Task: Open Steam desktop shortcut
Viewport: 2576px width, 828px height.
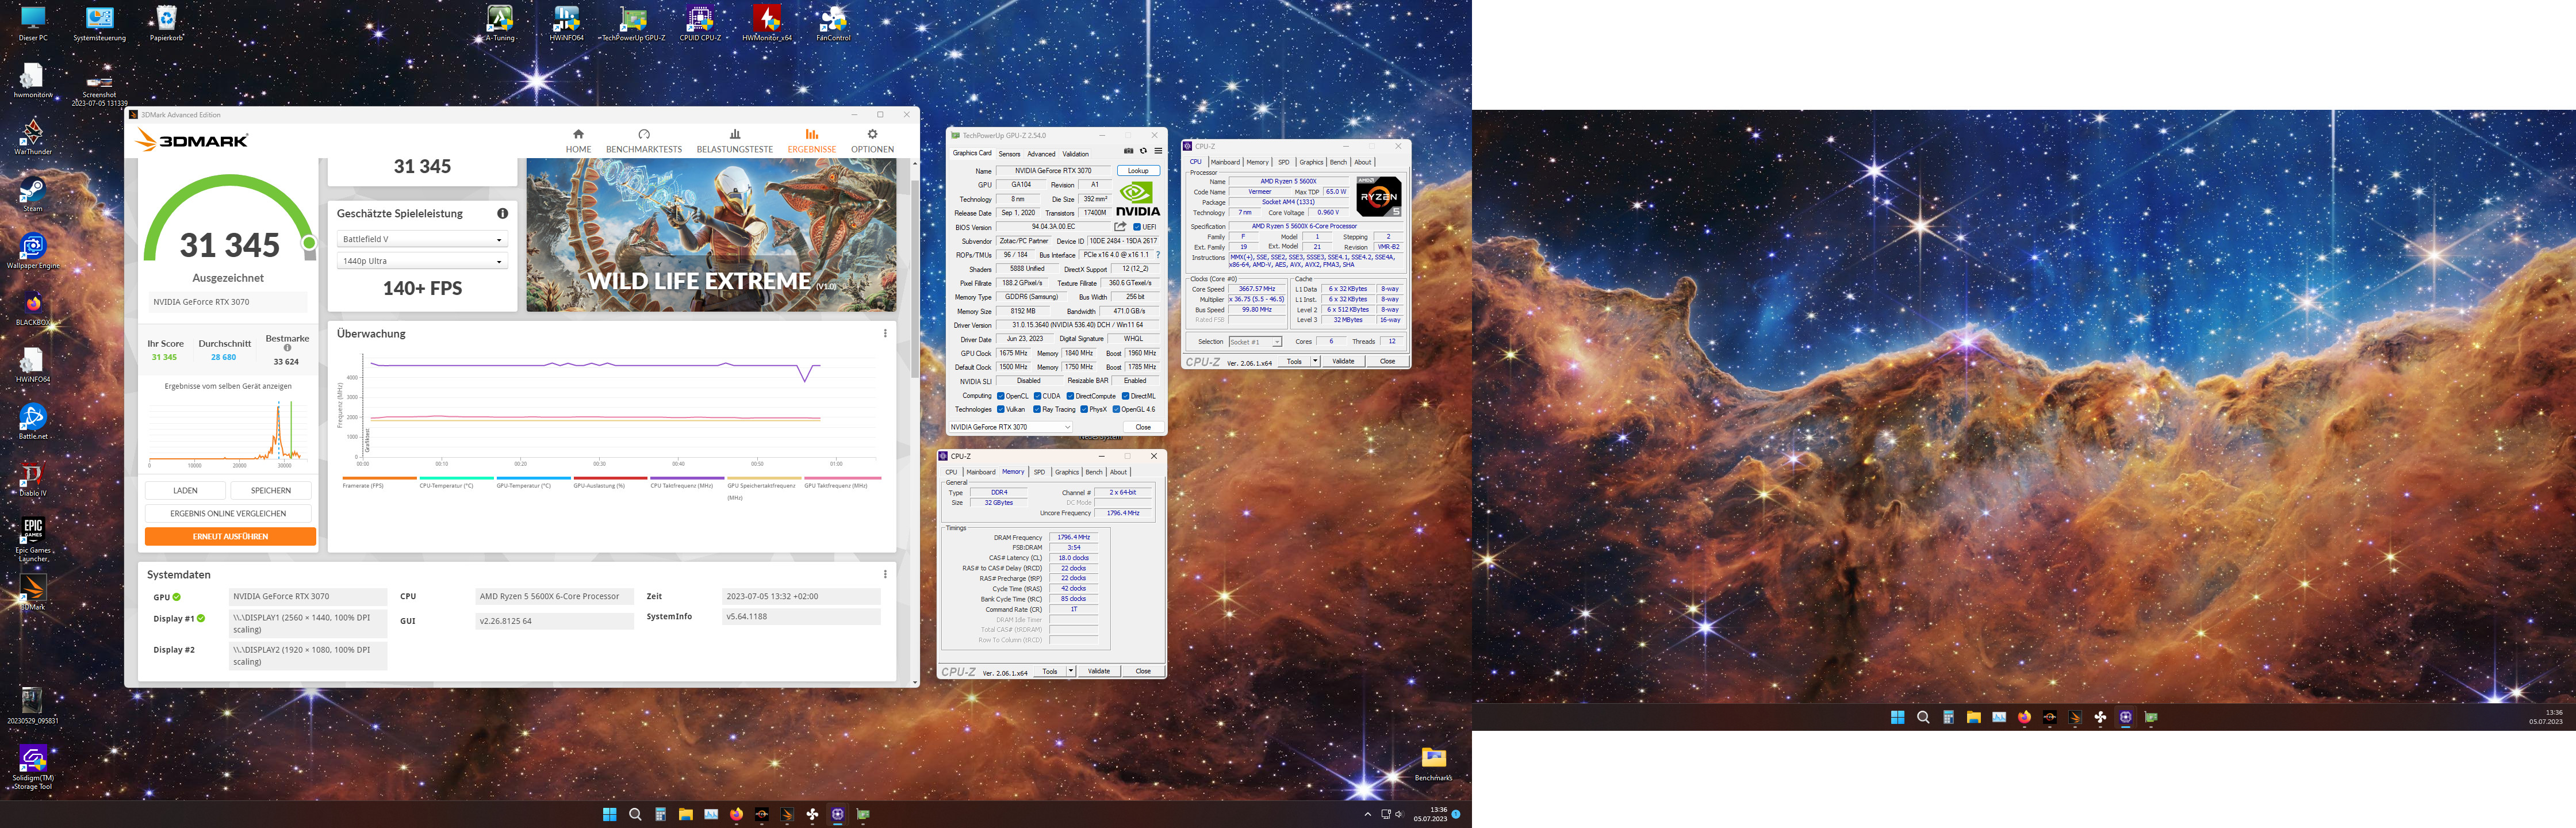Action: (x=33, y=194)
